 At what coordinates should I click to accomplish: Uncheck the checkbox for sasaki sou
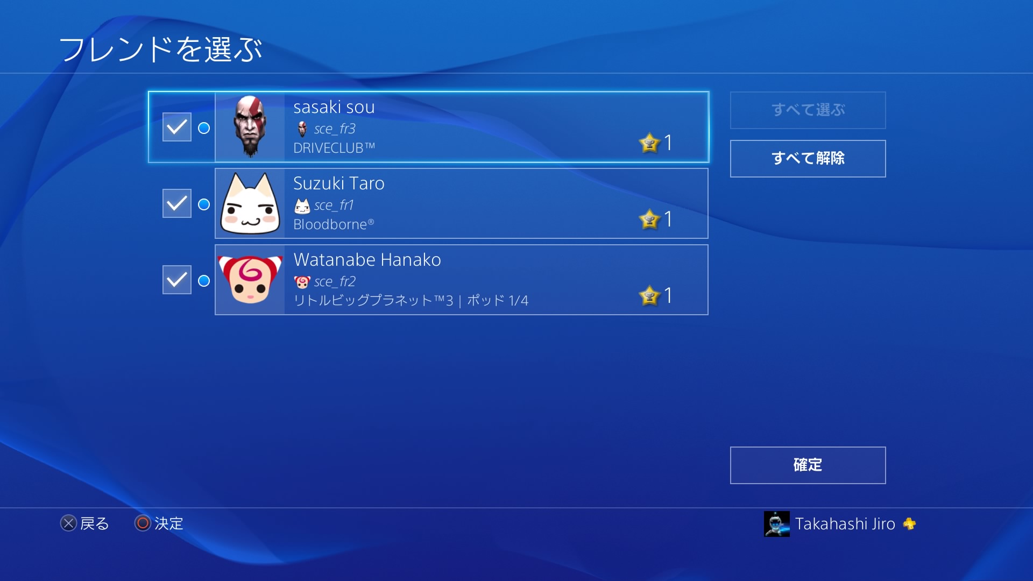pyautogui.click(x=177, y=127)
